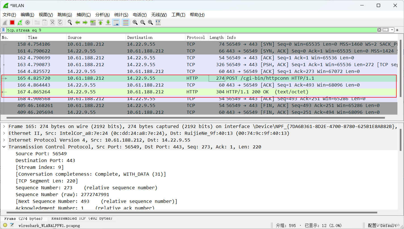Select packet 405 FIN, ACK row
404x229 pixels.
pos(199,106)
